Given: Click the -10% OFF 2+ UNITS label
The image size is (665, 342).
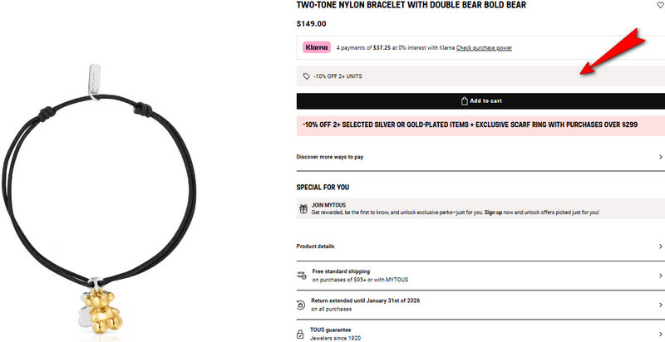Looking at the screenshot, I should 337,76.
